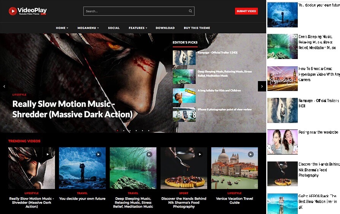340x214 pixels.
Task: Open Travel category under ice cave video
Action: point(82,193)
